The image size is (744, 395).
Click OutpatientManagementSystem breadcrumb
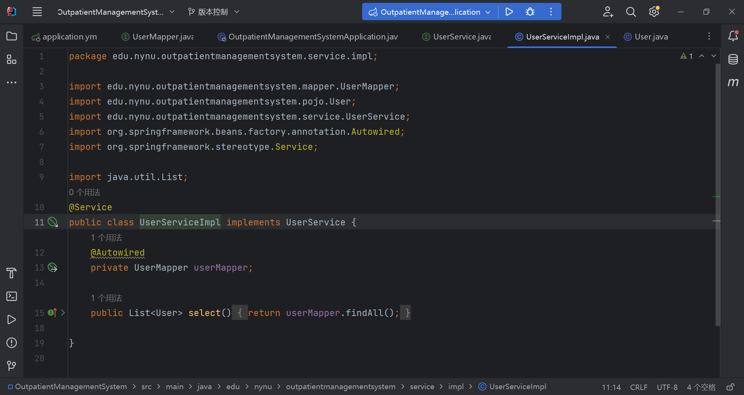click(67, 387)
